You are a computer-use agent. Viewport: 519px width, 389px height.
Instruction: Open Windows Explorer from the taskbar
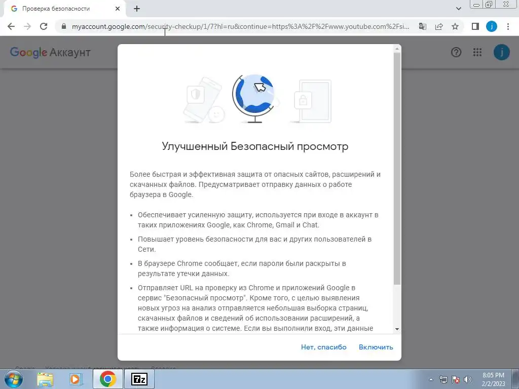tap(45, 379)
